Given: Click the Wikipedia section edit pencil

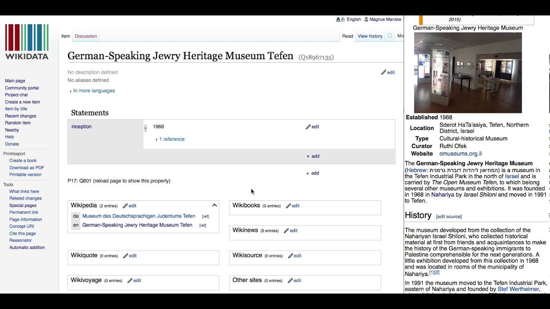Looking at the screenshot, I should pos(125,206).
